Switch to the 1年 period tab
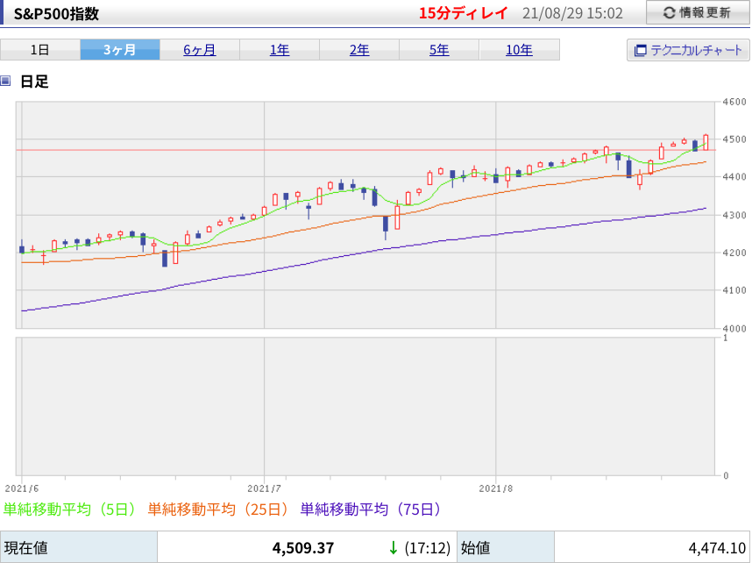Viewport: 752px width, 563px height. click(x=280, y=50)
